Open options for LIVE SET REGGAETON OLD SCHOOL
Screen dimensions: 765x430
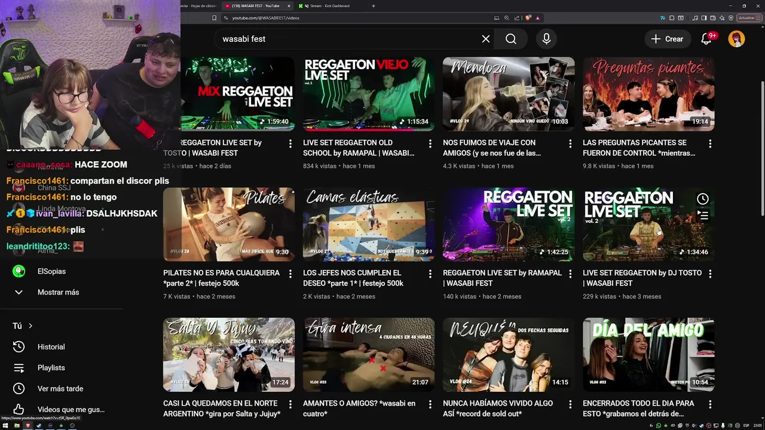click(x=430, y=144)
